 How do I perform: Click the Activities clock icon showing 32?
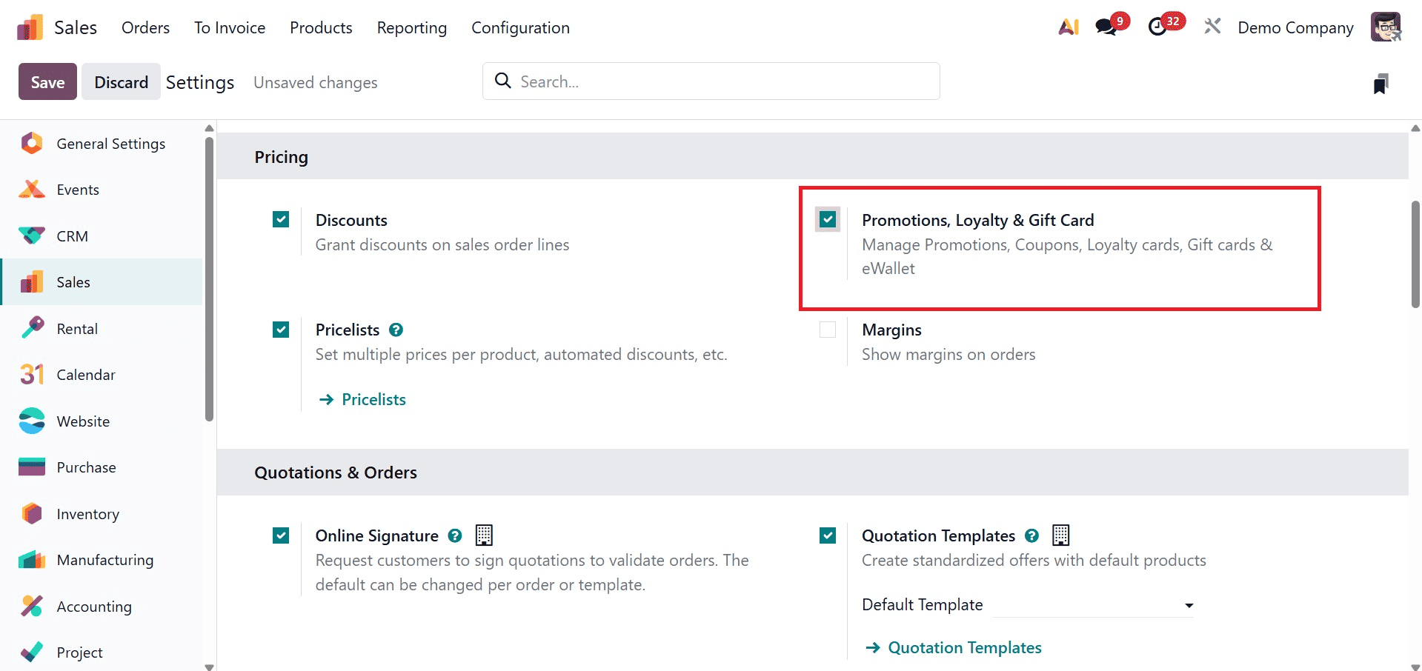click(x=1159, y=27)
